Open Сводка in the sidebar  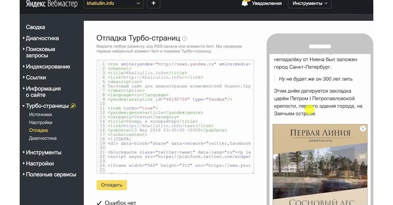click(x=35, y=27)
